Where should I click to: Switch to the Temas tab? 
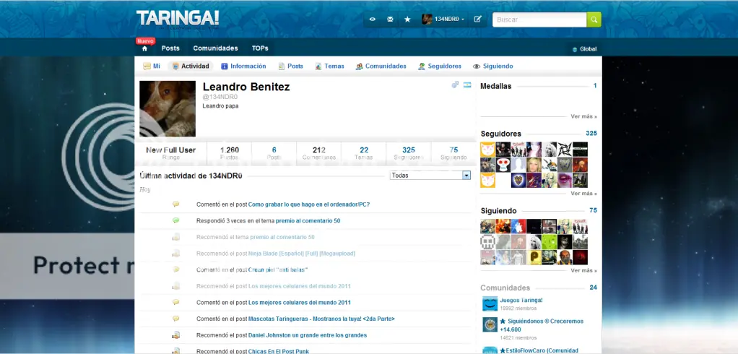pyautogui.click(x=329, y=66)
